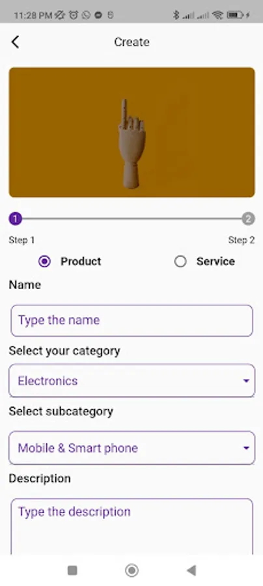Open the Electronics category dropdown

coord(132,381)
